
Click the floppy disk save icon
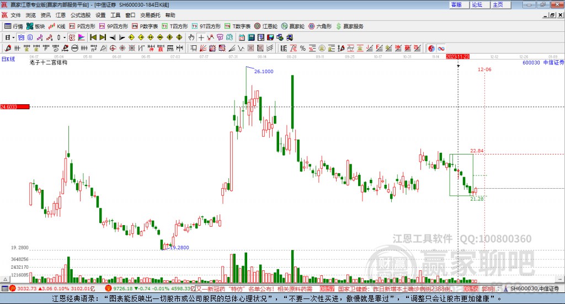click(x=270, y=38)
